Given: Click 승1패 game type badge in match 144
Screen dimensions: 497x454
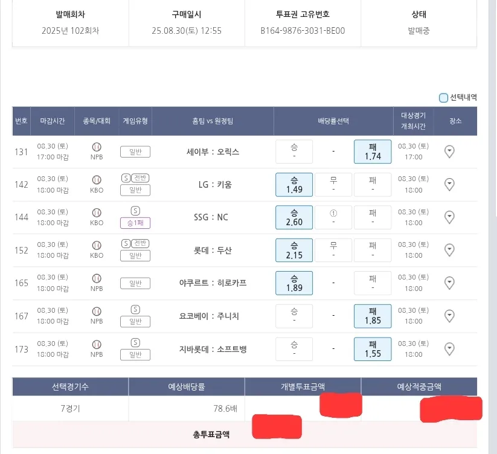Looking at the screenshot, I should [x=135, y=223].
